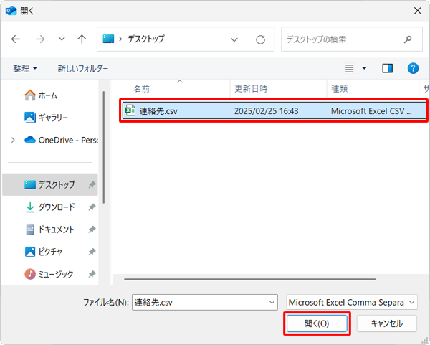Image resolution: width=430 pixels, height=345 pixels.
Task: Open ホーム in the navigation pane
Action: tap(41, 95)
